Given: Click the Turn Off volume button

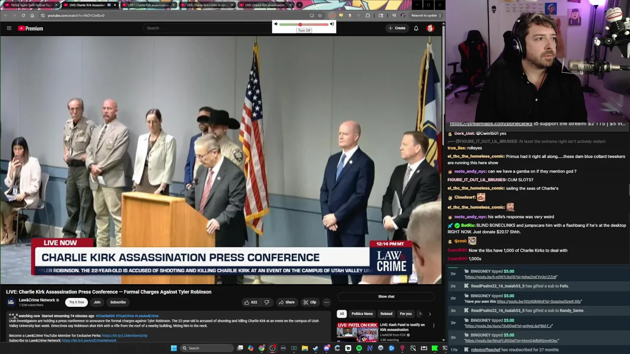Looking at the screenshot, I should (304, 30).
